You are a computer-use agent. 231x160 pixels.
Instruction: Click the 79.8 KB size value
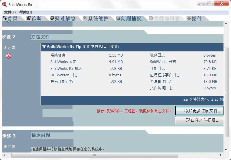tap(210, 62)
